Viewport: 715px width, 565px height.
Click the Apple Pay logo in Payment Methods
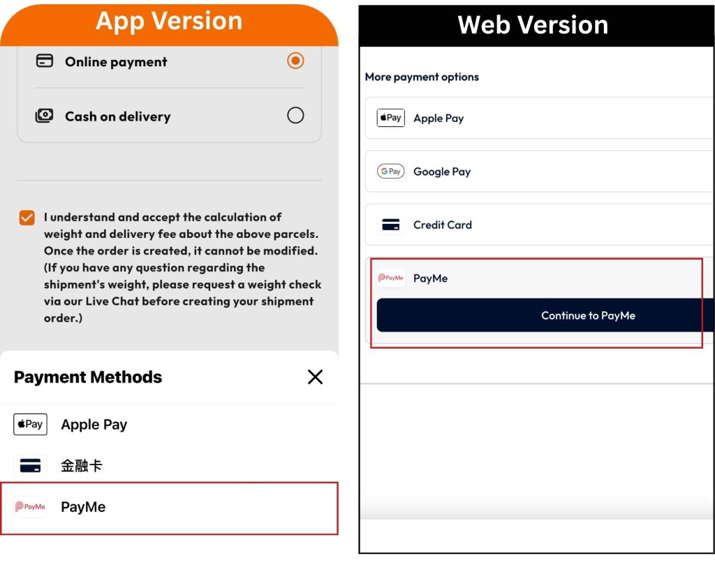[30, 424]
